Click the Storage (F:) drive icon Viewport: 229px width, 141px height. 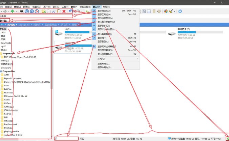pos(59,47)
